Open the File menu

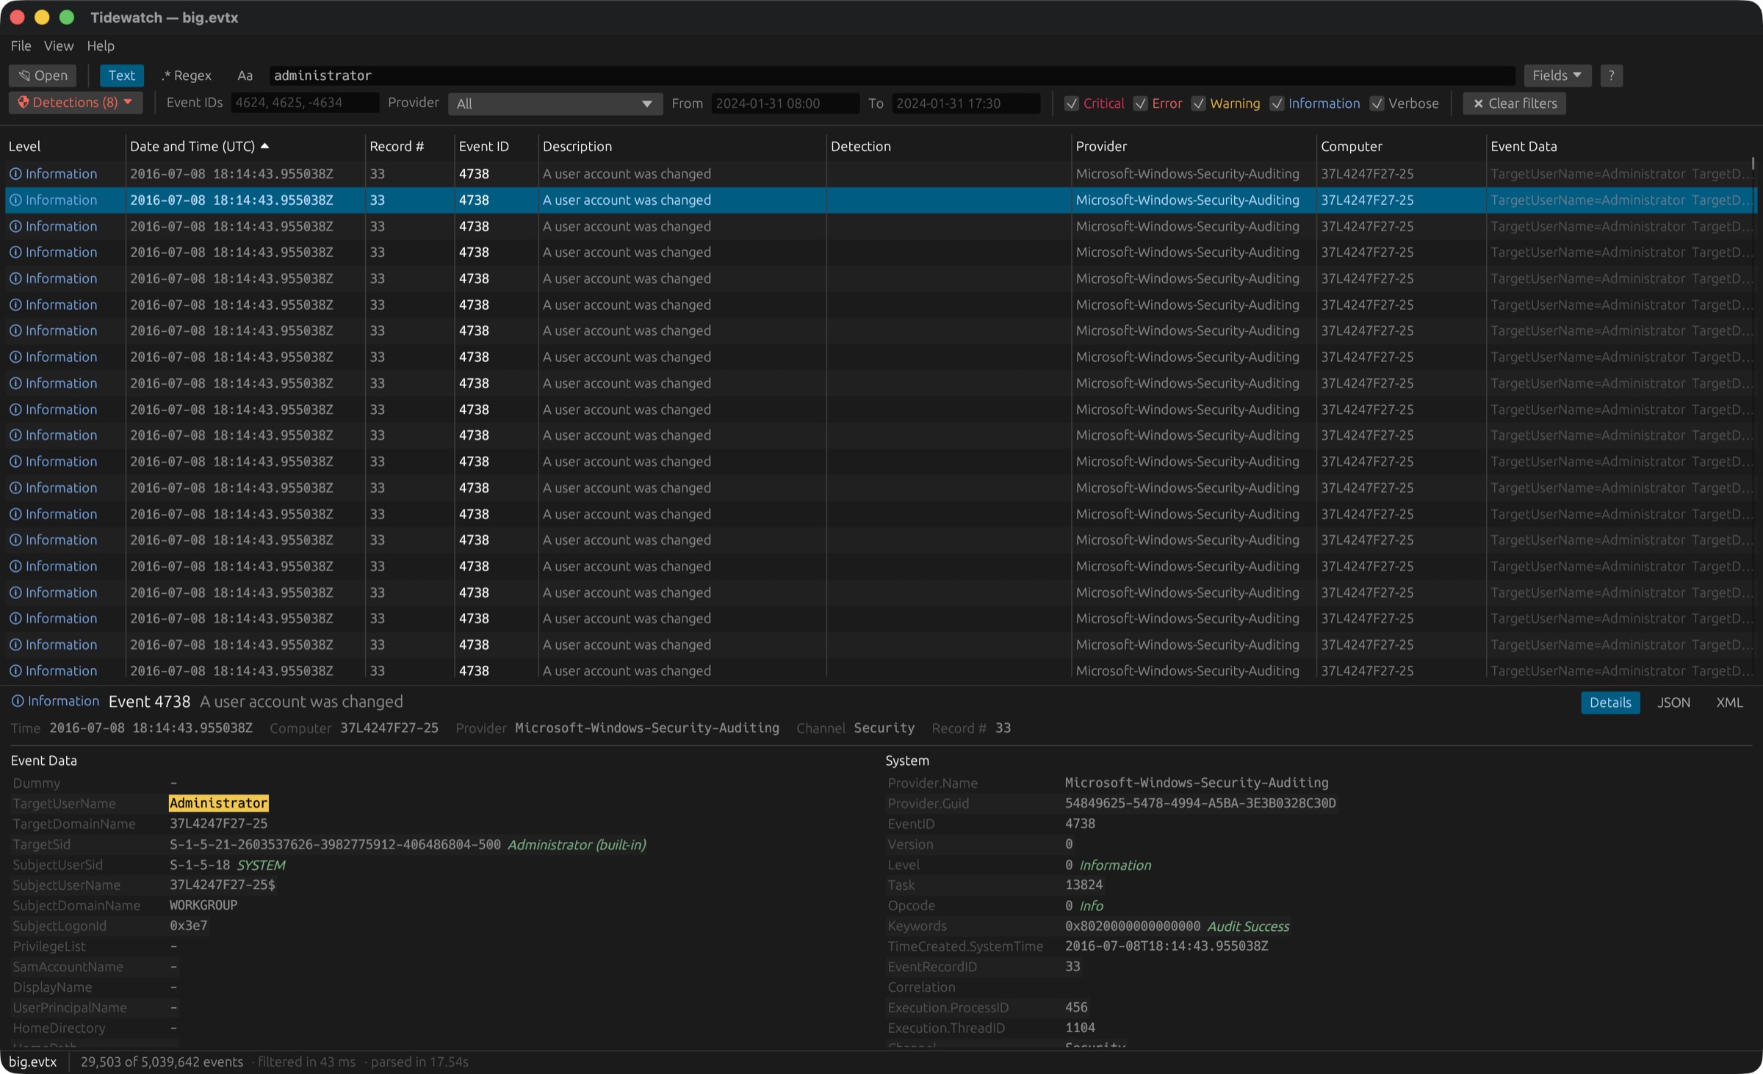21,46
